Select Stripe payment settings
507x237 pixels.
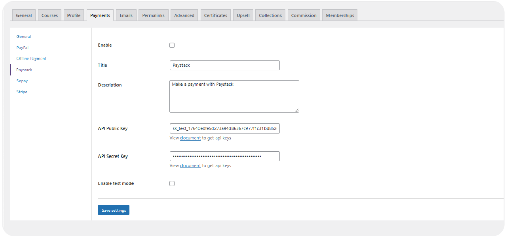pos(22,91)
